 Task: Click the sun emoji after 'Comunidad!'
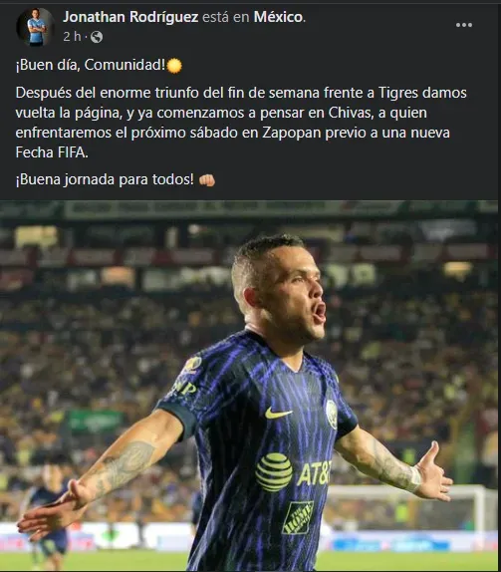click(174, 66)
